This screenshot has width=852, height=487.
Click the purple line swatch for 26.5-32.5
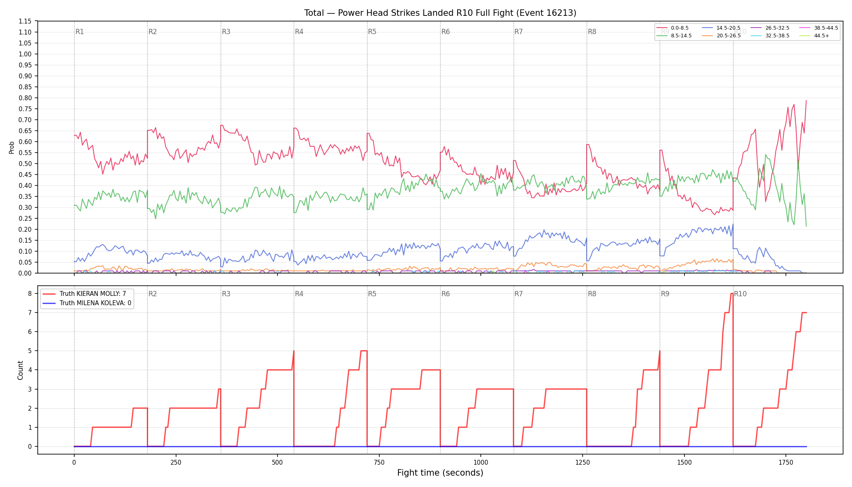pos(756,28)
